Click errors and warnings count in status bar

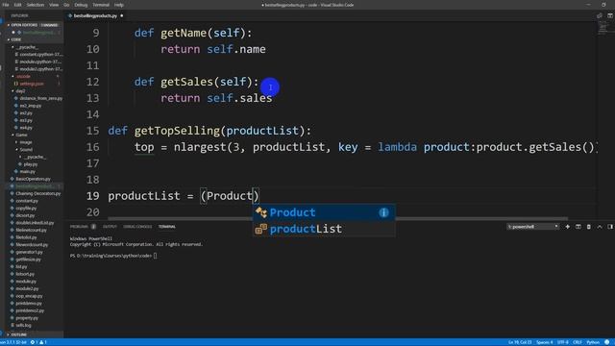pyautogui.click(x=38, y=342)
